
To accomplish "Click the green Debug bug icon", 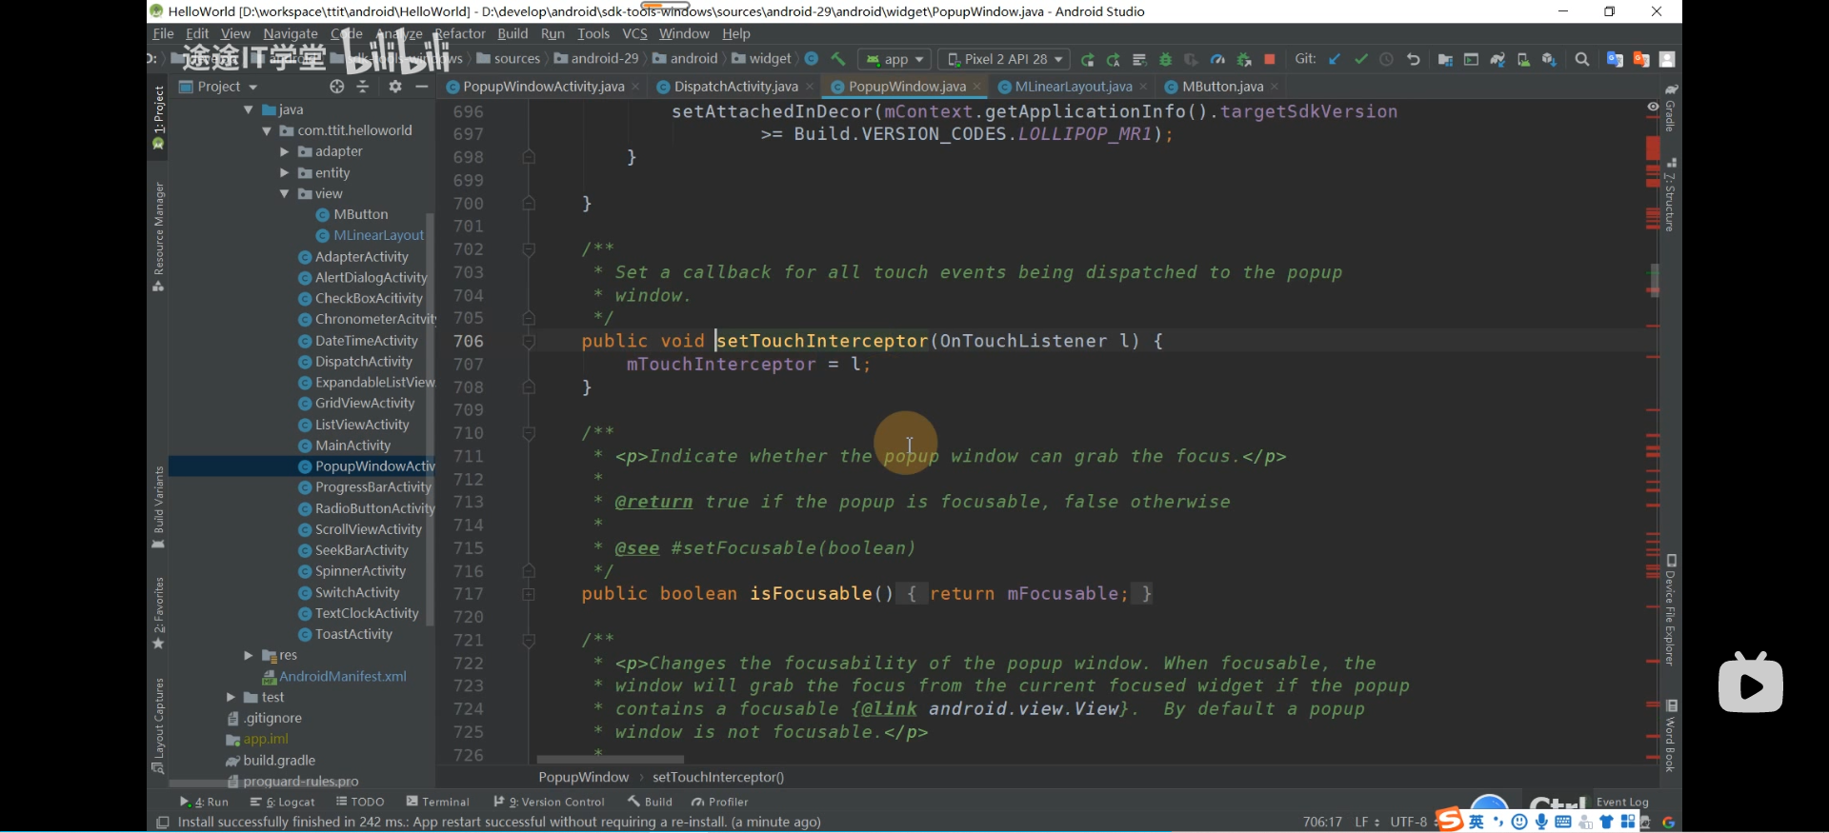I will 1165,59.
